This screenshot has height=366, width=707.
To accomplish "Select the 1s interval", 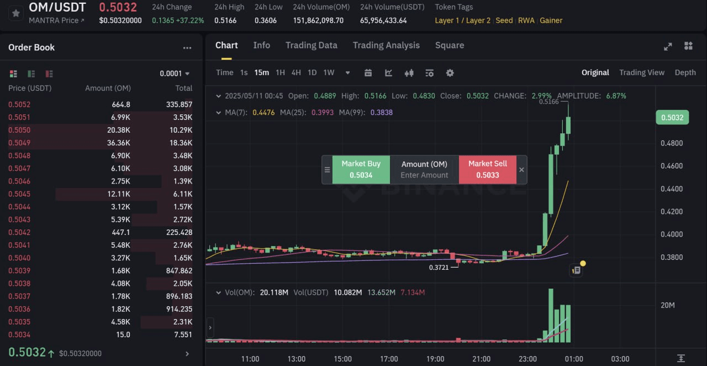I will click(244, 72).
